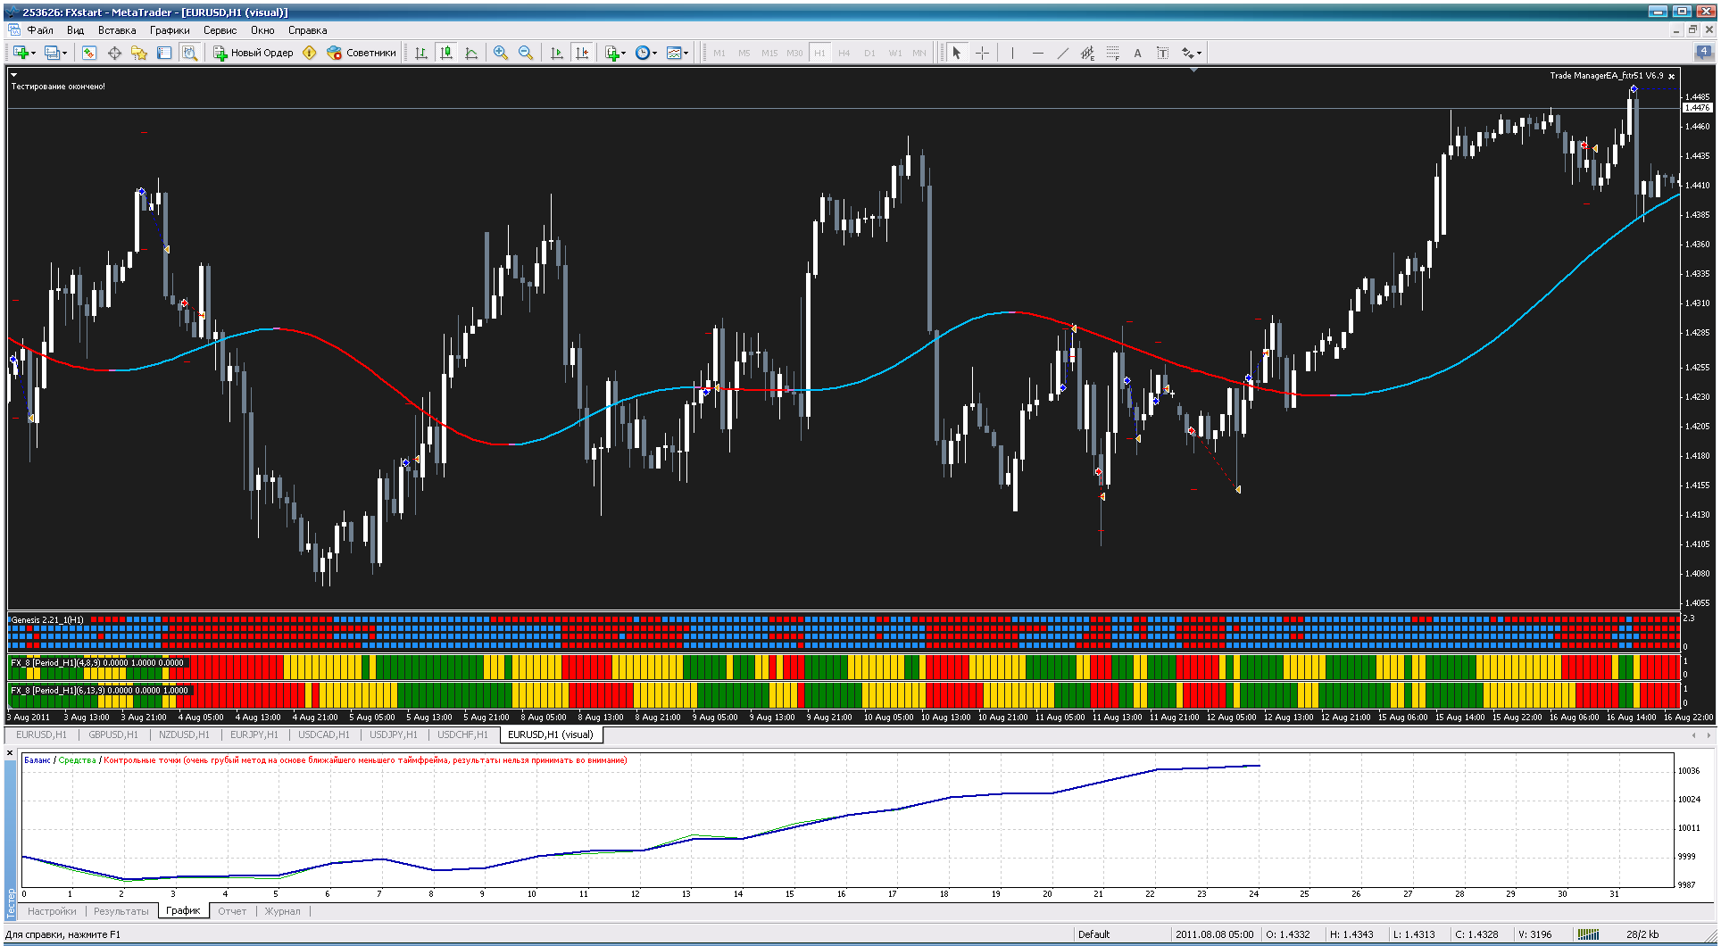
Task: Toggle chart shift from right edge
Action: (582, 53)
